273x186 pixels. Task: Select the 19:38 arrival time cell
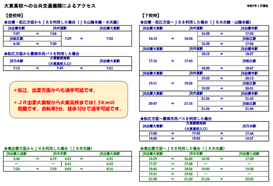249,169
